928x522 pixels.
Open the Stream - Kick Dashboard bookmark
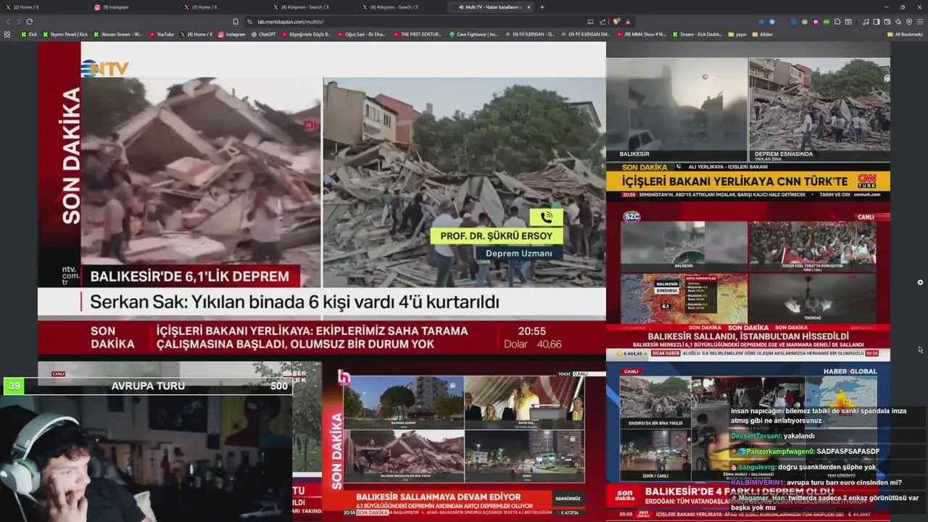pos(697,34)
